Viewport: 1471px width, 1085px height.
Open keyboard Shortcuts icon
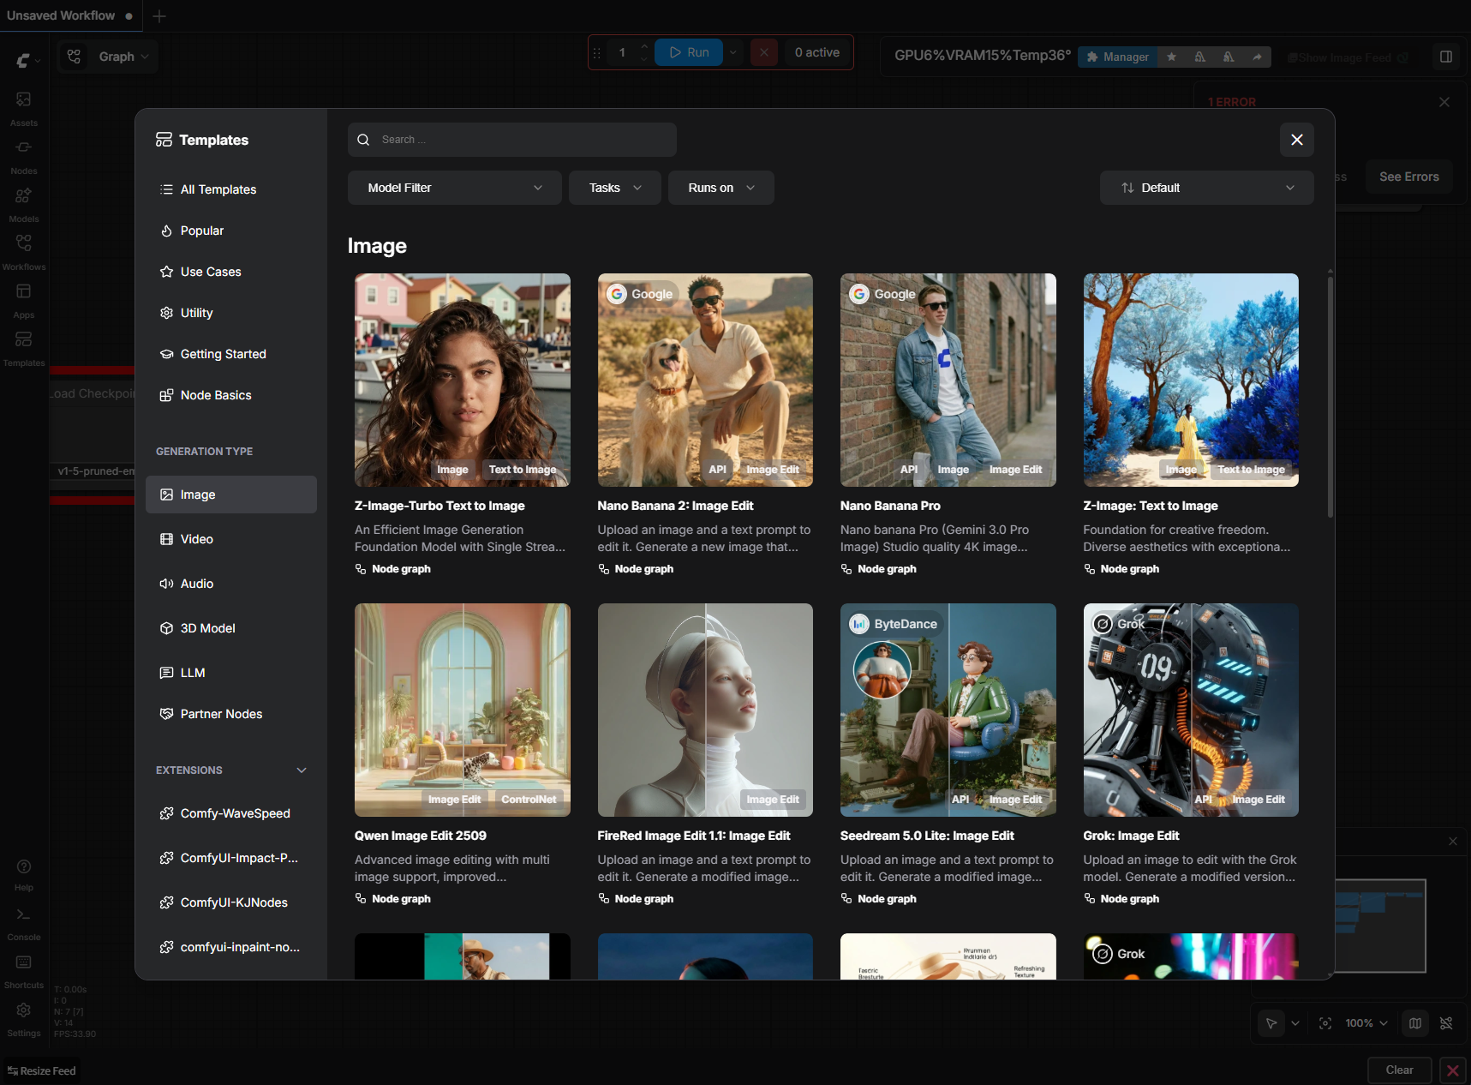23,963
